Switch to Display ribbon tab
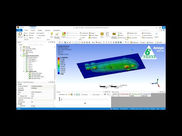 coord(40,30)
